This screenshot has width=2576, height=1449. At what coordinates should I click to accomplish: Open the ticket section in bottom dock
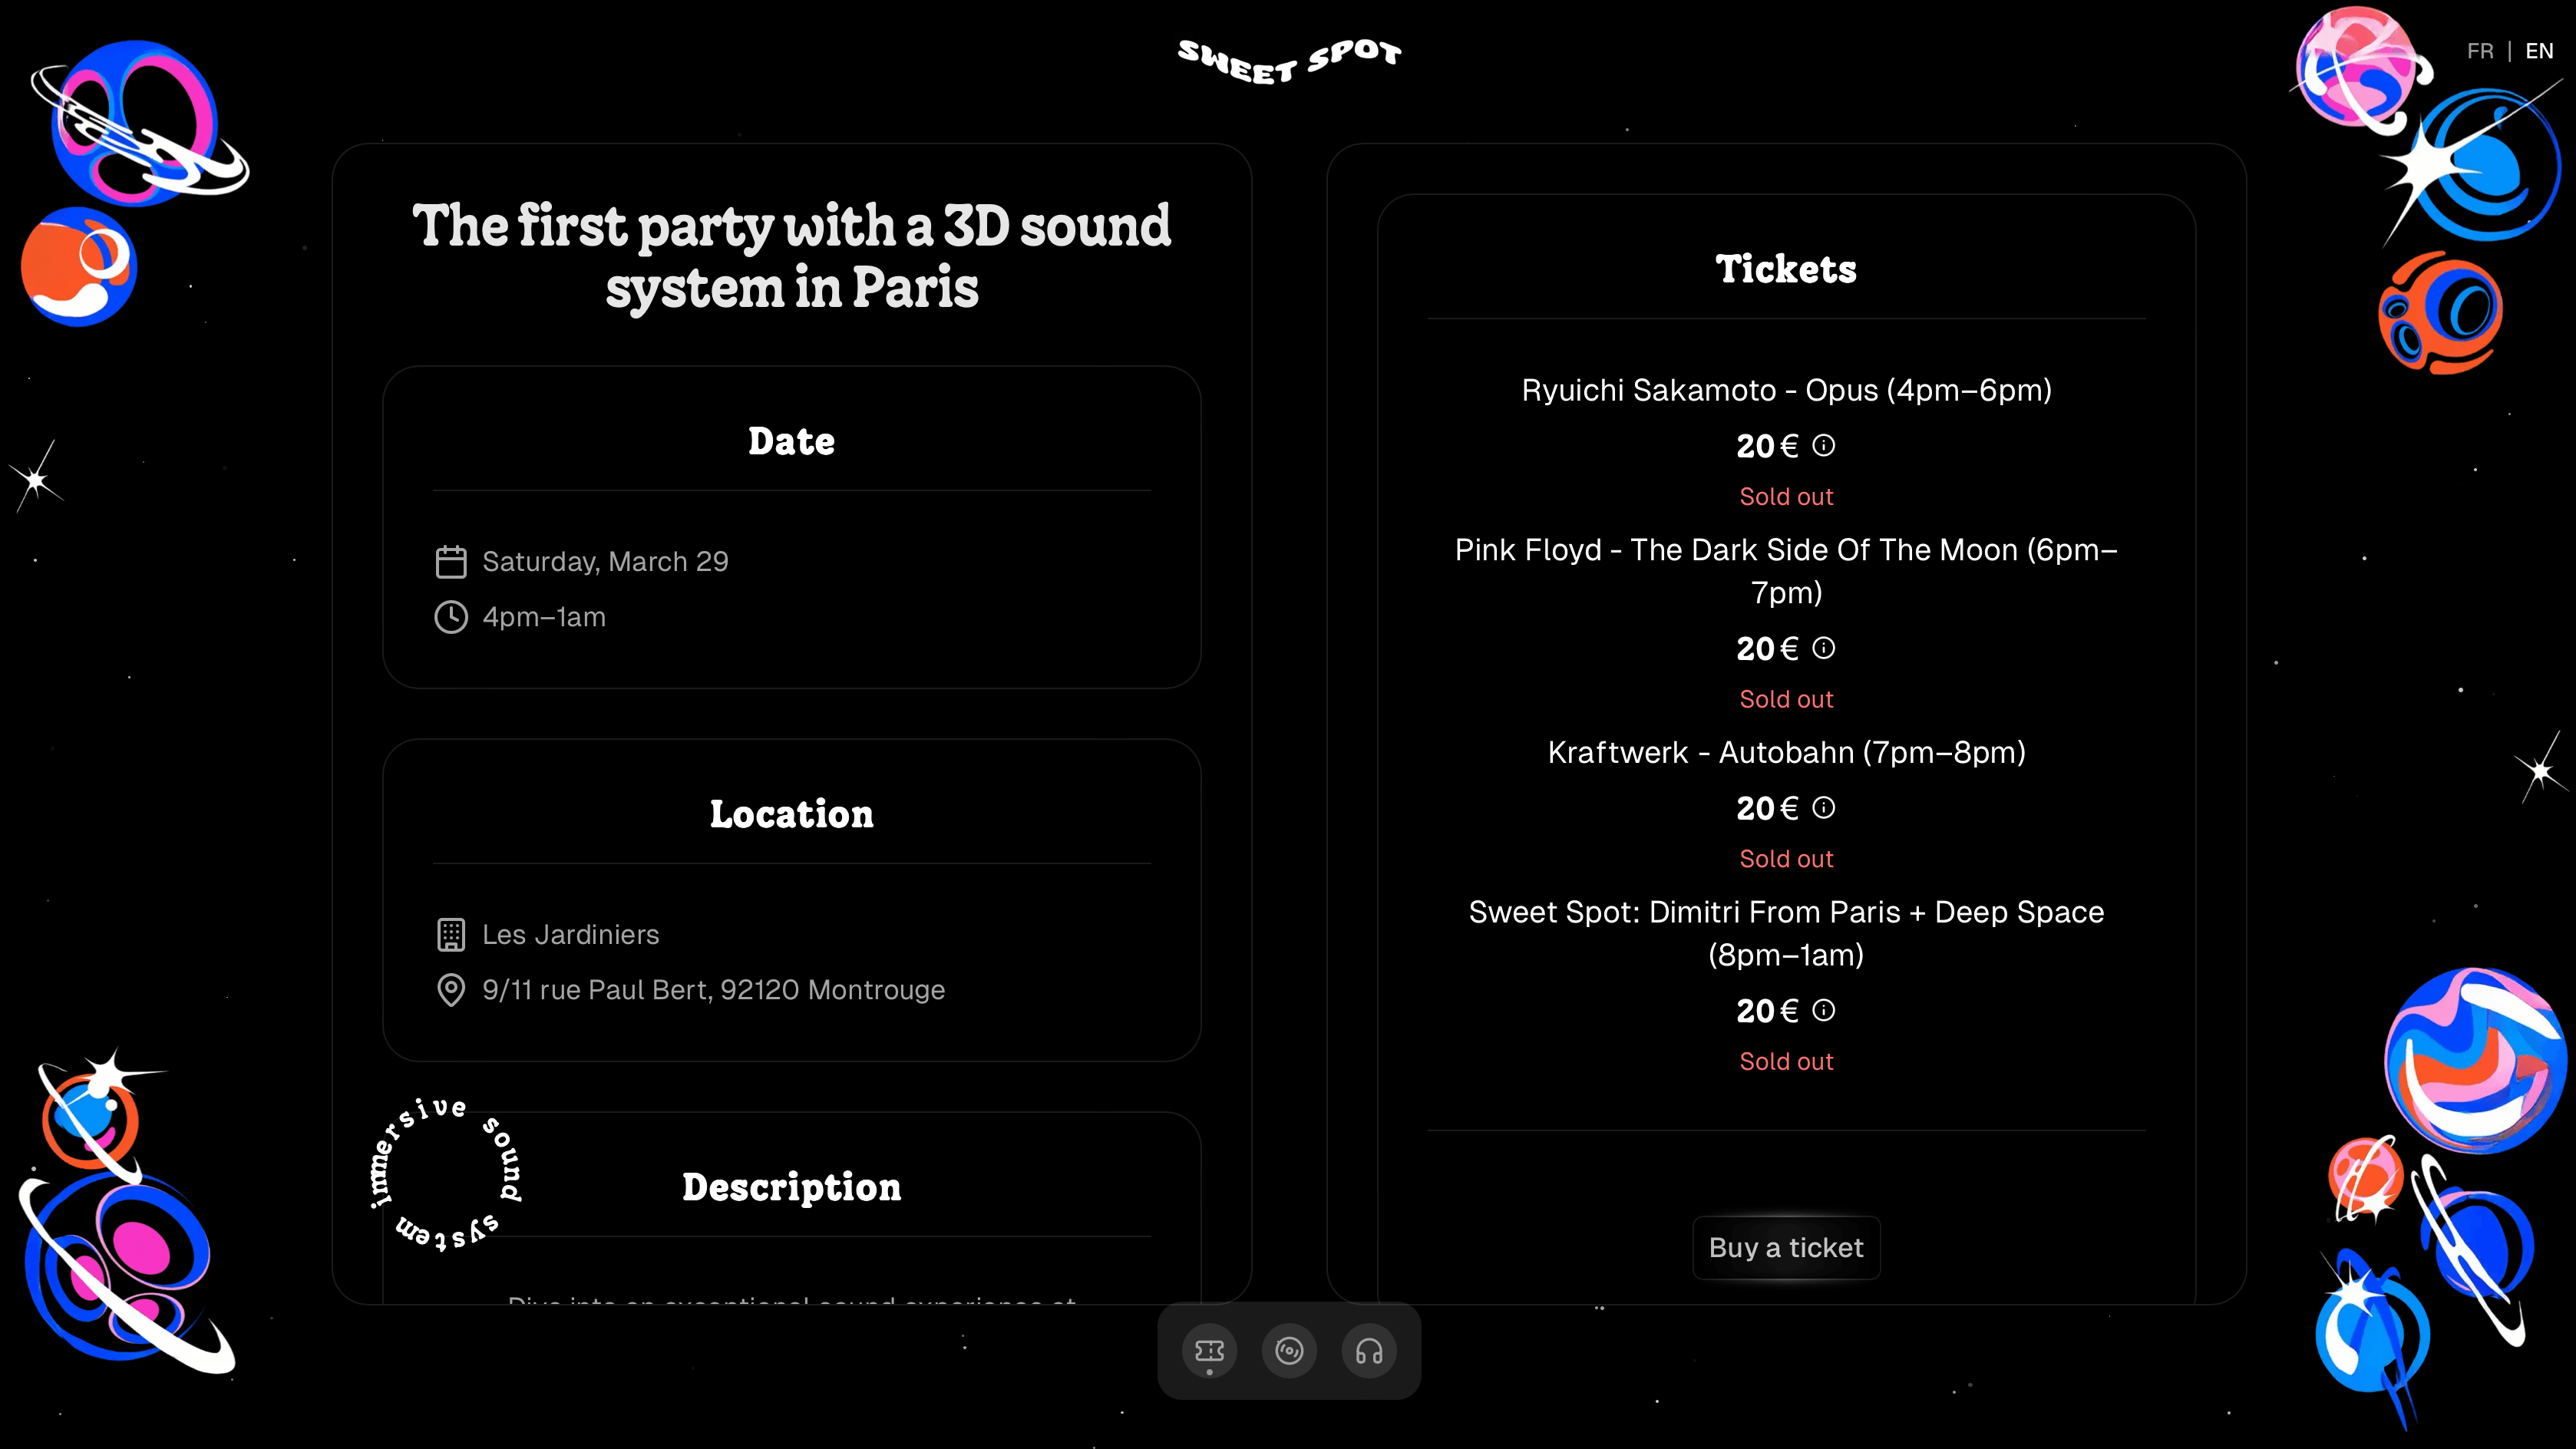(x=1209, y=1351)
